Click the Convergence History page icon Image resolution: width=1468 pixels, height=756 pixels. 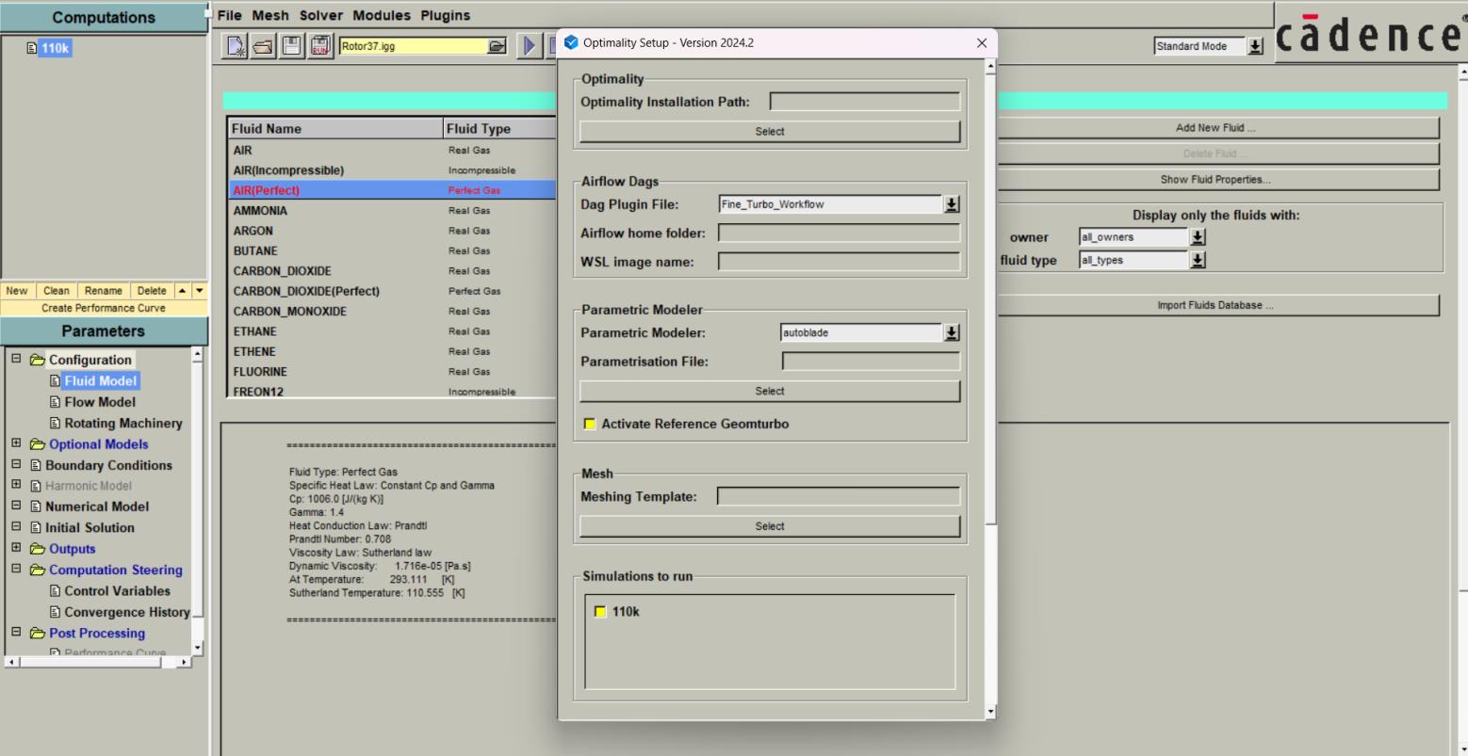tap(55, 612)
